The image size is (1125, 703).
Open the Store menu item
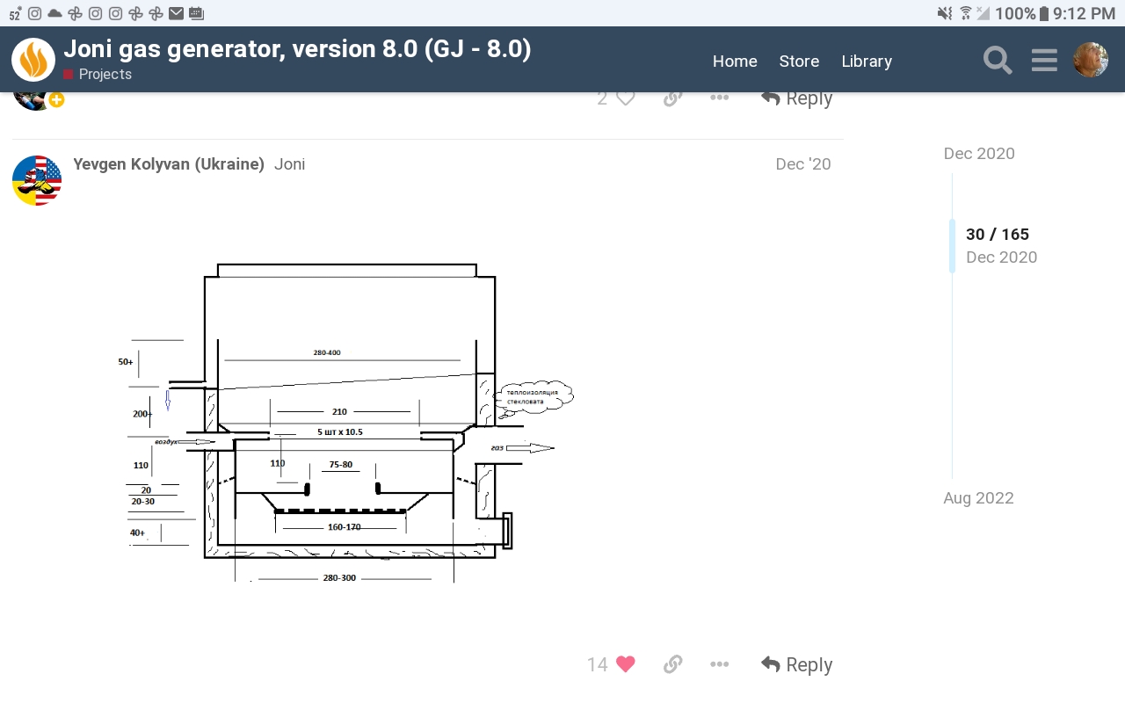point(799,61)
